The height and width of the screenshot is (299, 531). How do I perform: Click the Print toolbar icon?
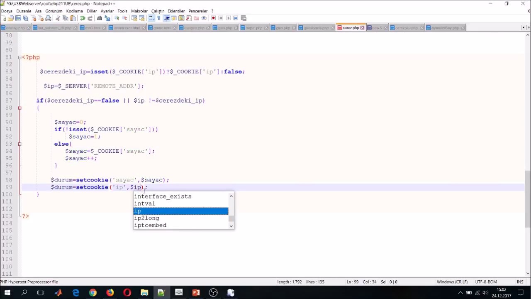(48, 18)
